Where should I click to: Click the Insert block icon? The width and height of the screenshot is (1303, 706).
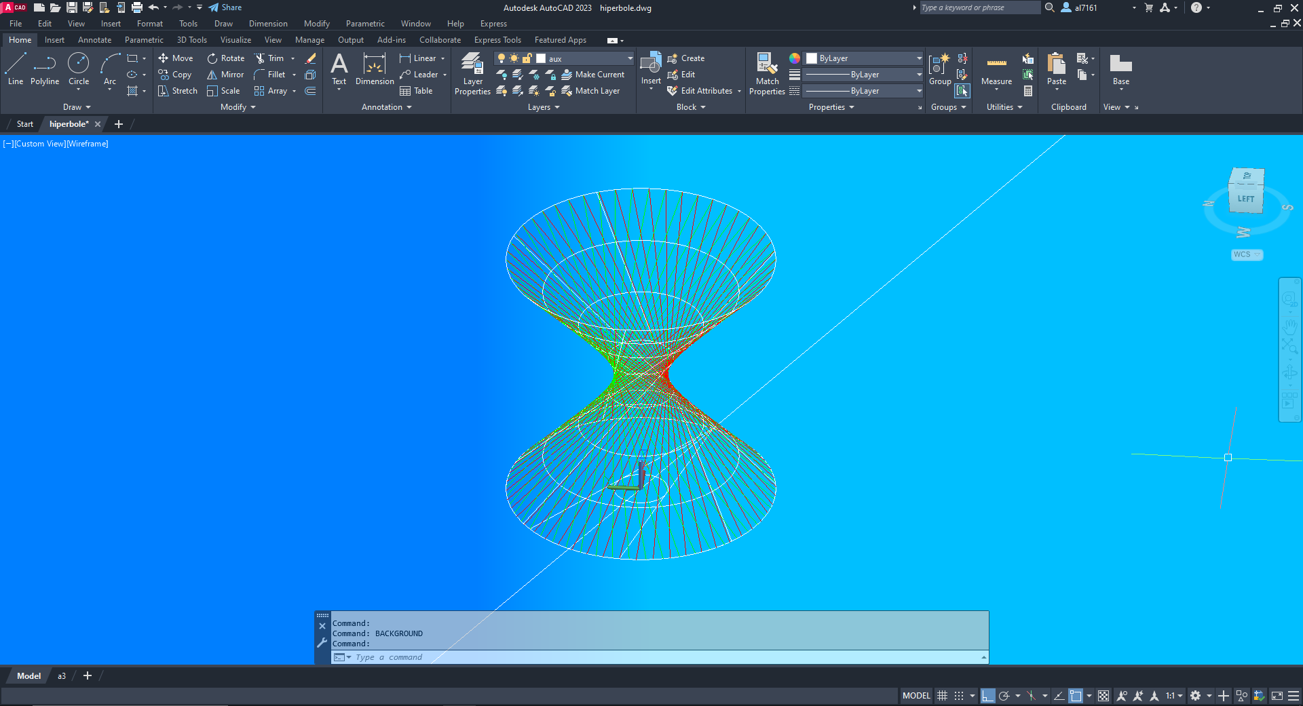pos(651,65)
